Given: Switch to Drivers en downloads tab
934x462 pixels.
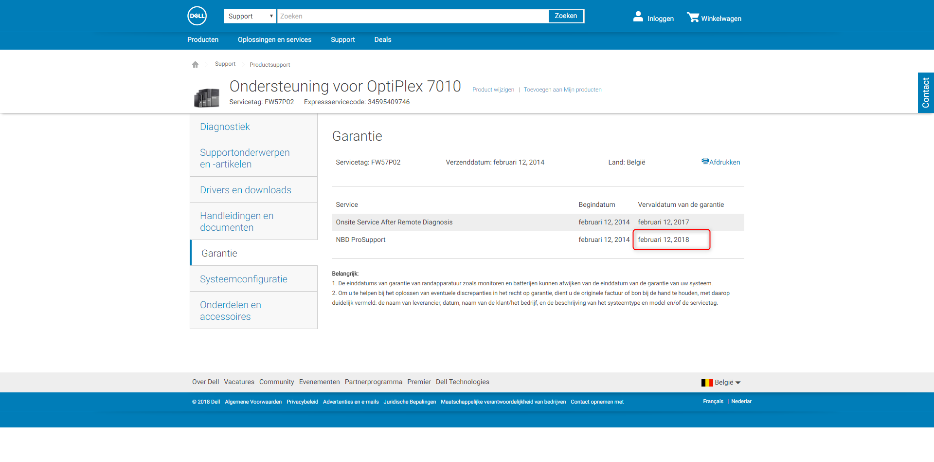Looking at the screenshot, I should point(254,190).
